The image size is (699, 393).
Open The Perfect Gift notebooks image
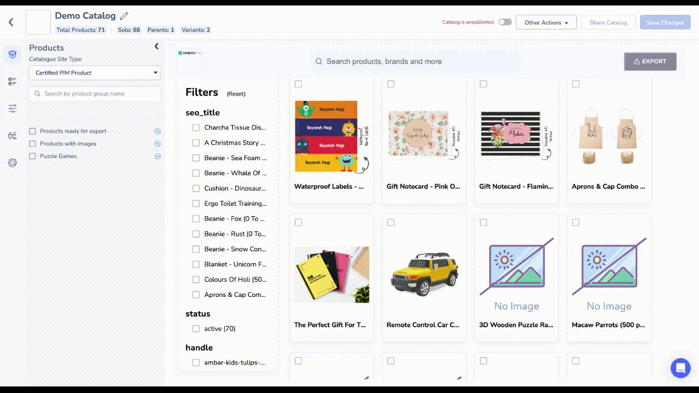pyautogui.click(x=331, y=275)
